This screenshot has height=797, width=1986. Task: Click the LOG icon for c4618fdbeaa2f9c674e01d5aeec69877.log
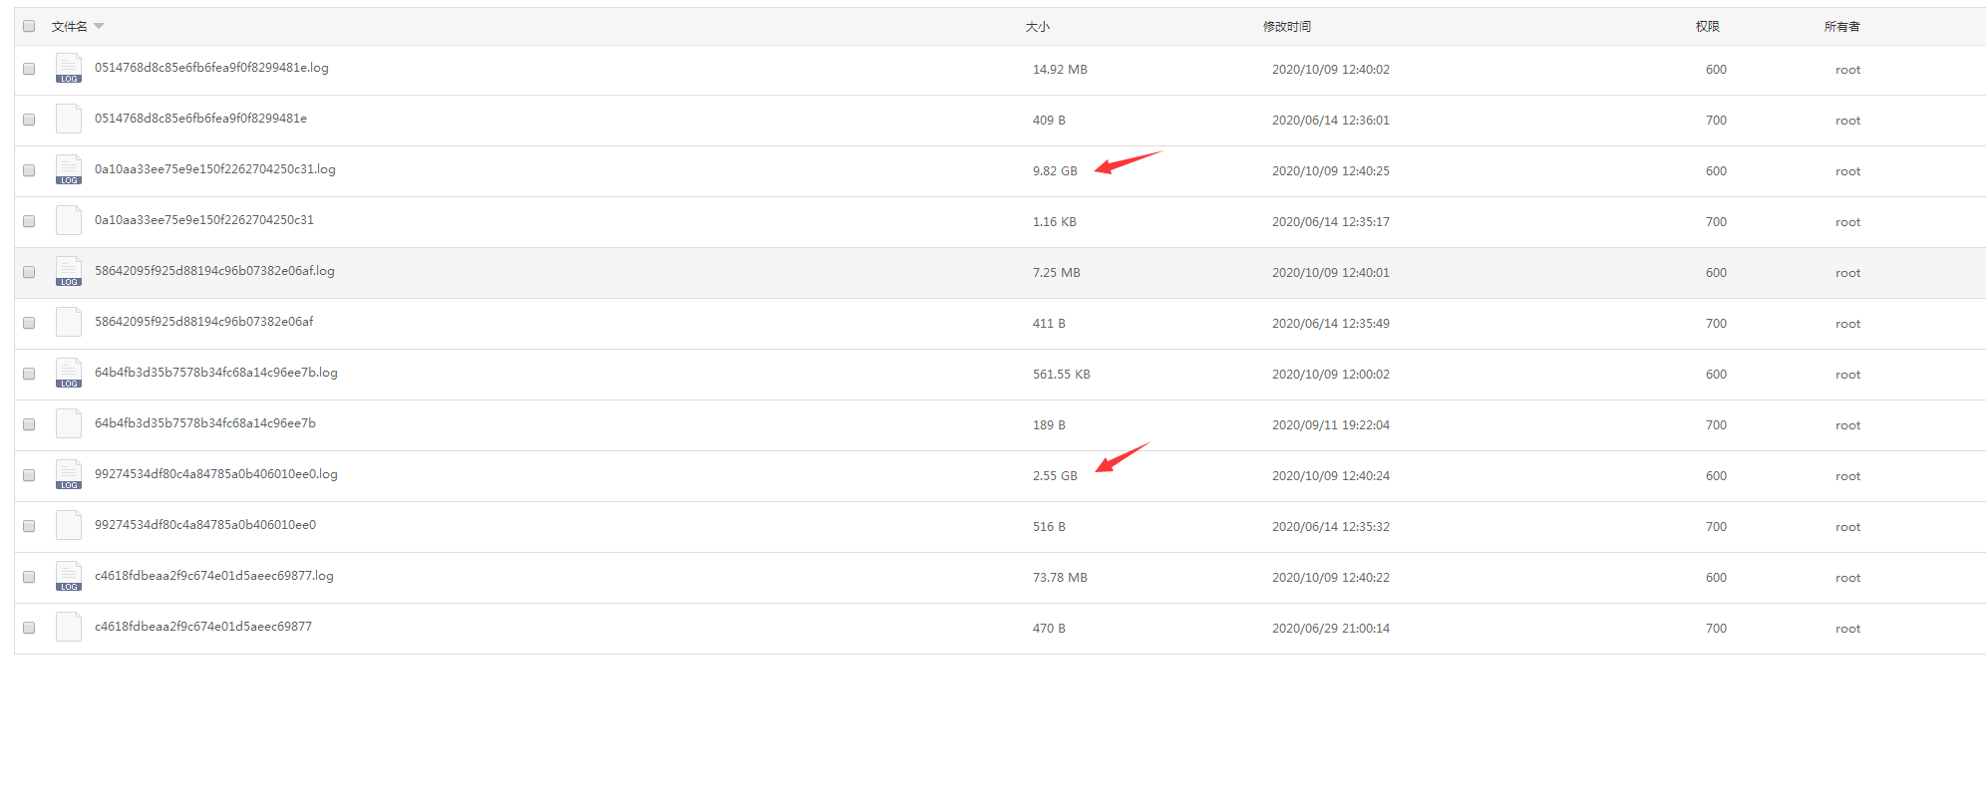click(69, 577)
